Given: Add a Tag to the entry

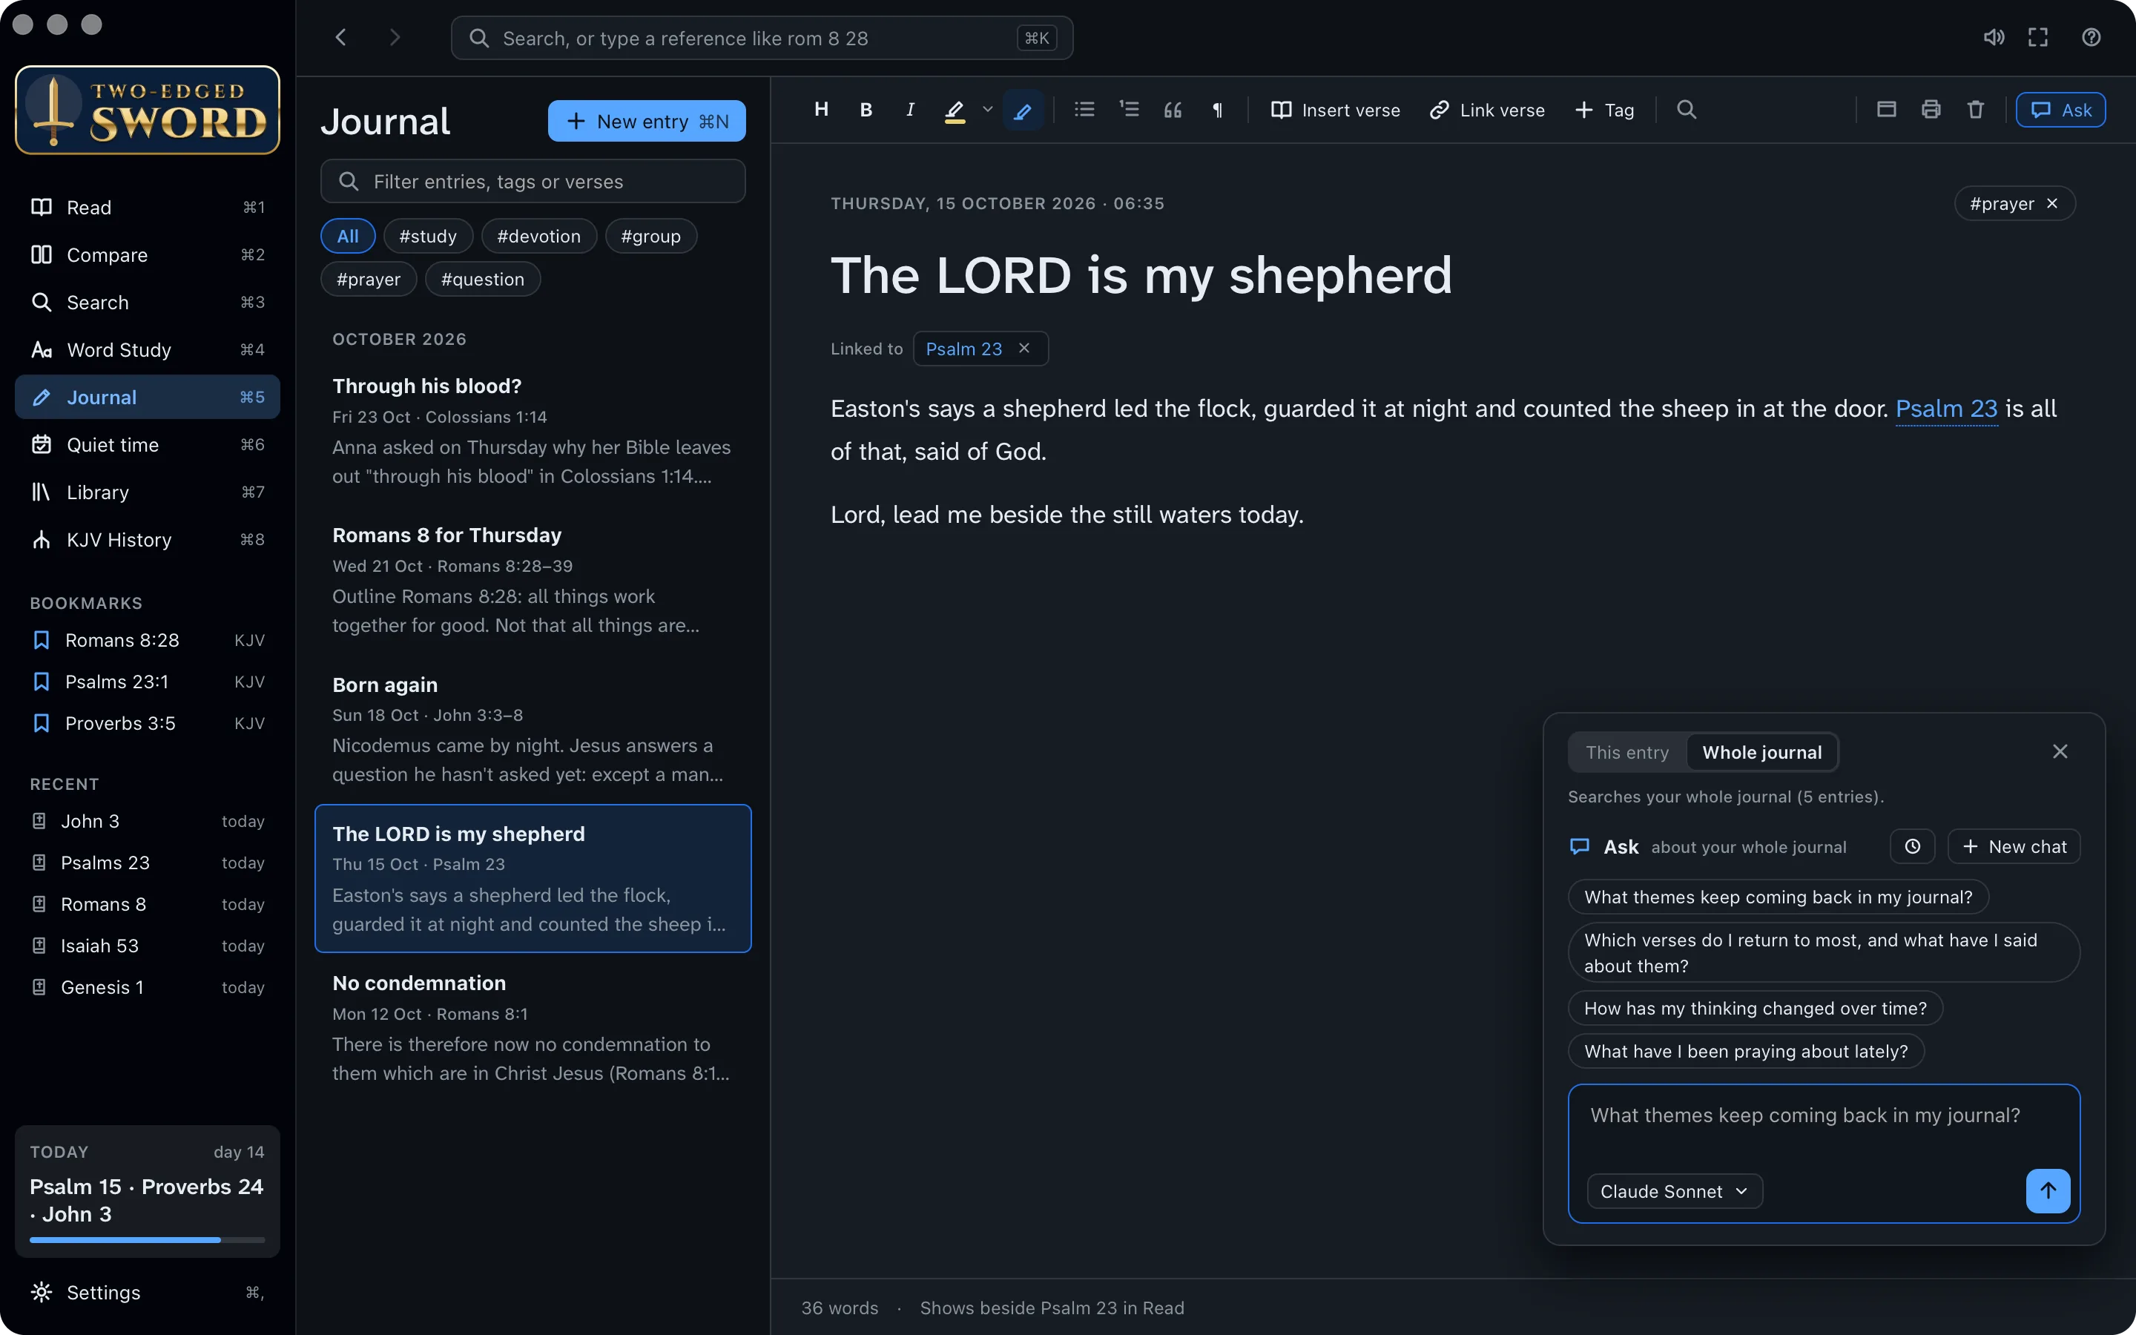Looking at the screenshot, I should (x=1605, y=110).
